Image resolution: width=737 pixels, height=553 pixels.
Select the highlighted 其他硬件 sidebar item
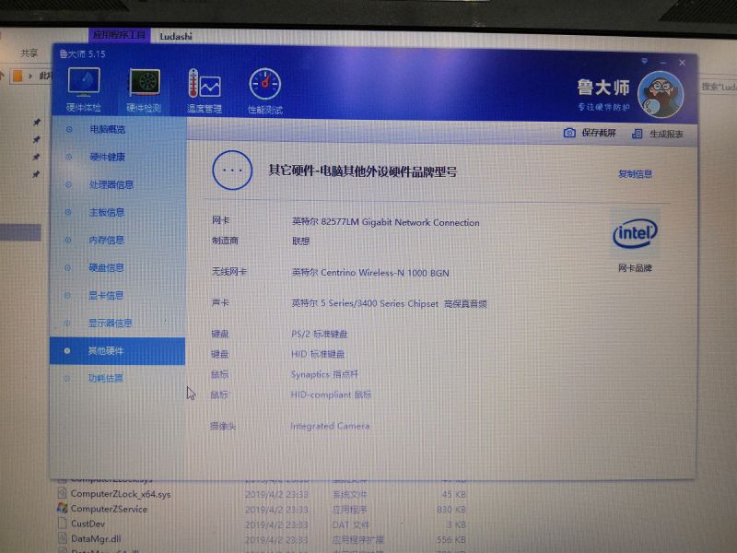pos(118,351)
